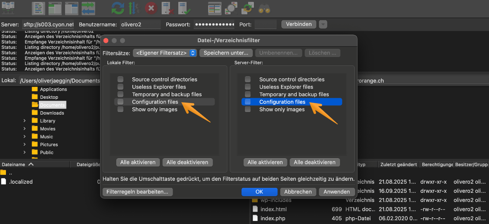The image size is (489, 224).
Task: Click Anwenden to apply filters
Action: point(337,192)
